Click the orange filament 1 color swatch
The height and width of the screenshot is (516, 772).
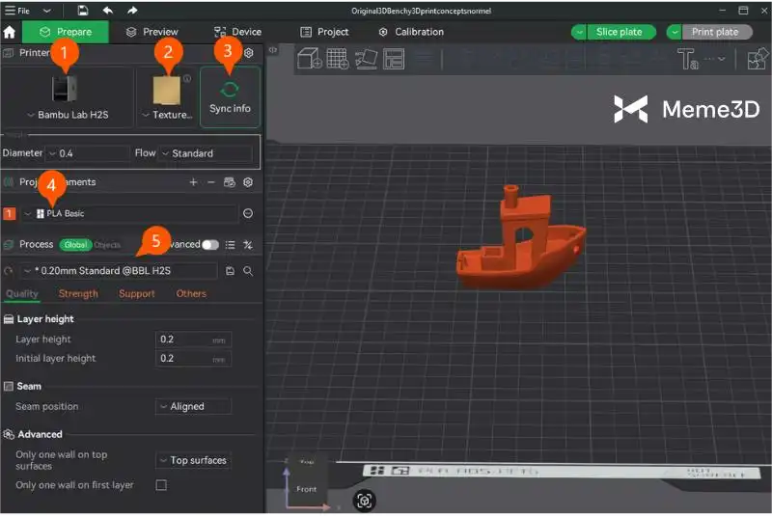pos(10,213)
